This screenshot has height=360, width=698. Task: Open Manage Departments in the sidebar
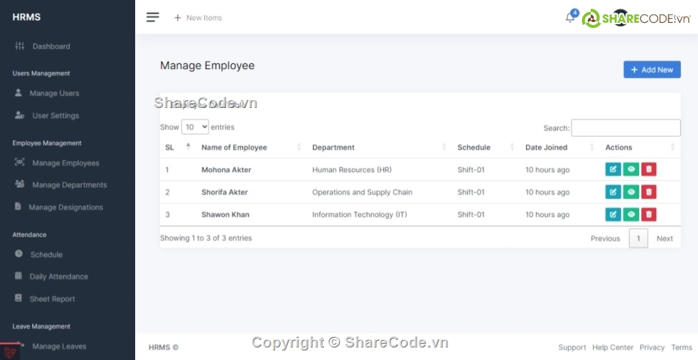pos(69,185)
